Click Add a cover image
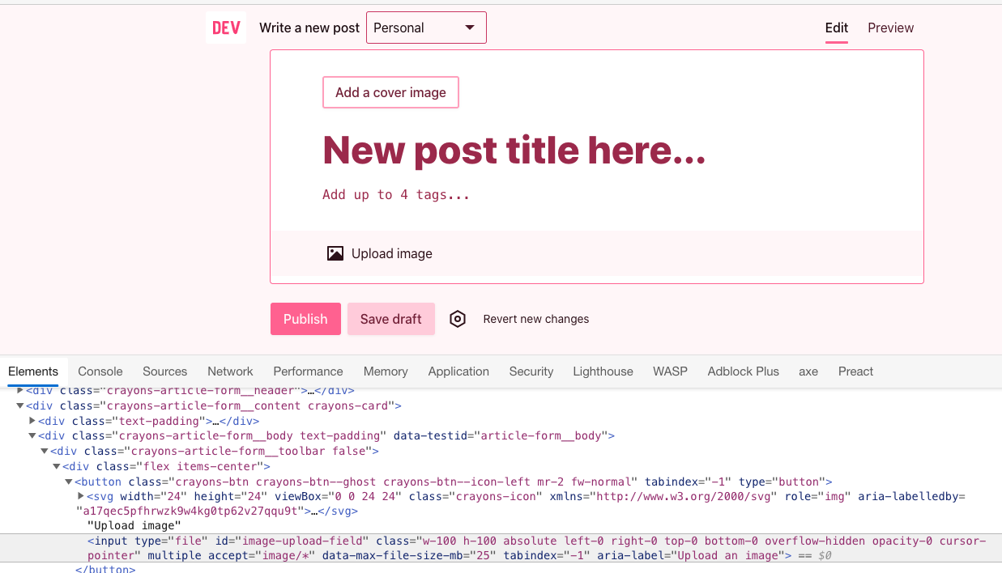This screenshot has height=573, width=1002. click(390, 91)
